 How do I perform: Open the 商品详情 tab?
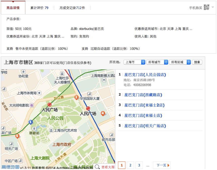coord(13,8)
